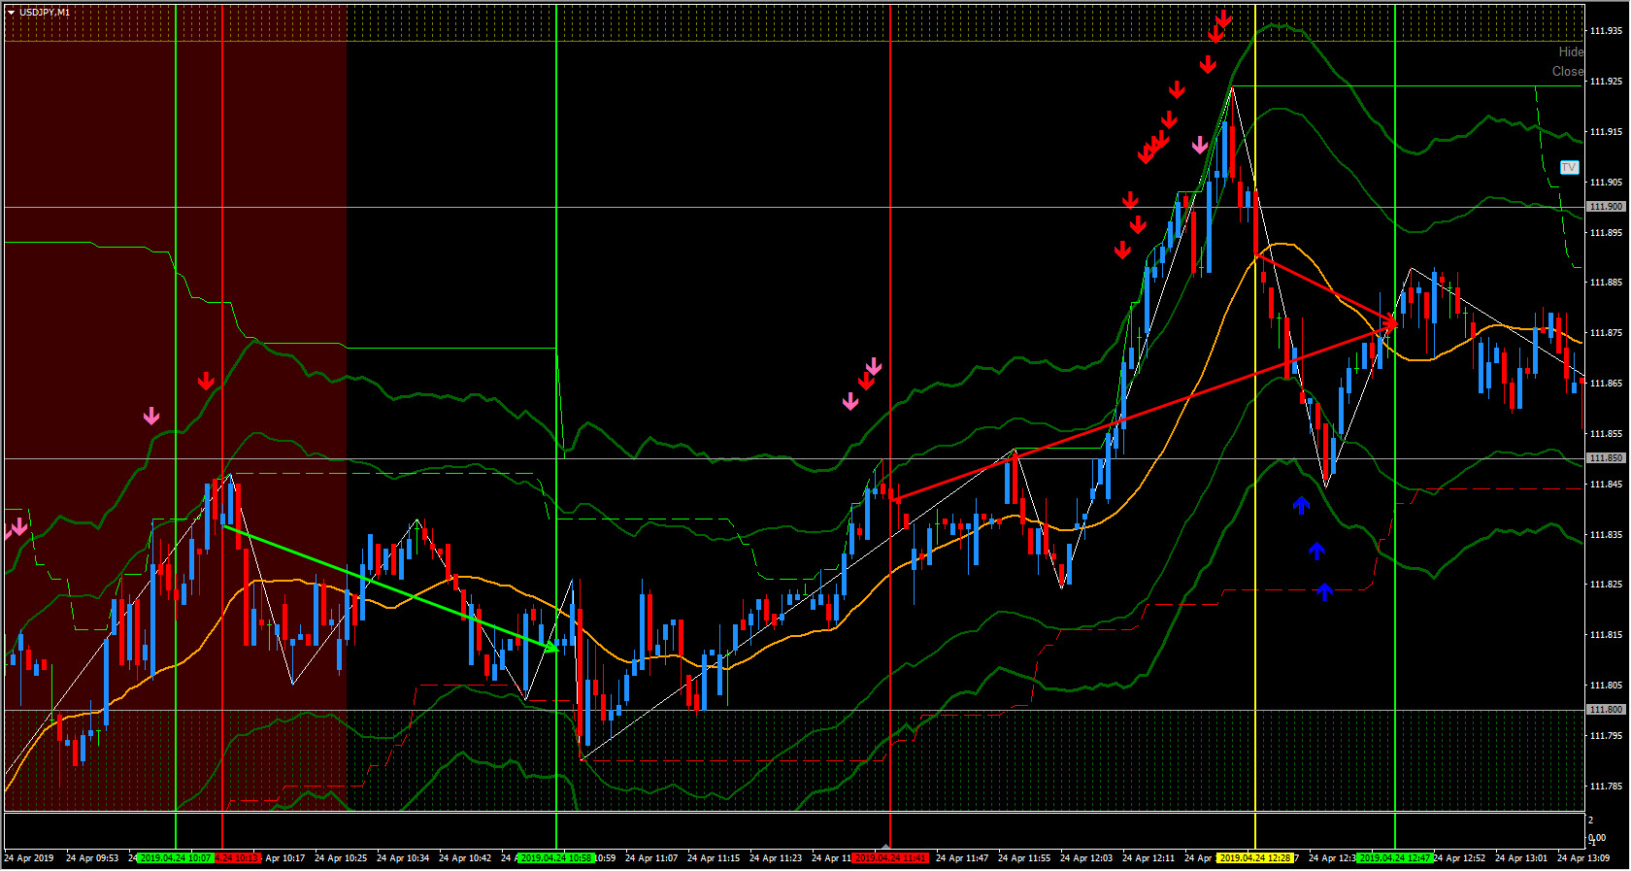This screenshot has width=1631, height=871.
Task: Click the 2019.04.24 10:07 green time marker
Action: pyautogui.click(x=175, y=858)
